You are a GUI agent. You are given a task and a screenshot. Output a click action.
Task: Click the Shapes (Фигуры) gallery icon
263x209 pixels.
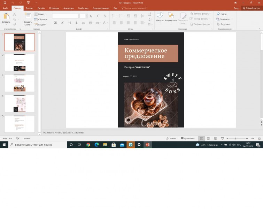[160, 15]
